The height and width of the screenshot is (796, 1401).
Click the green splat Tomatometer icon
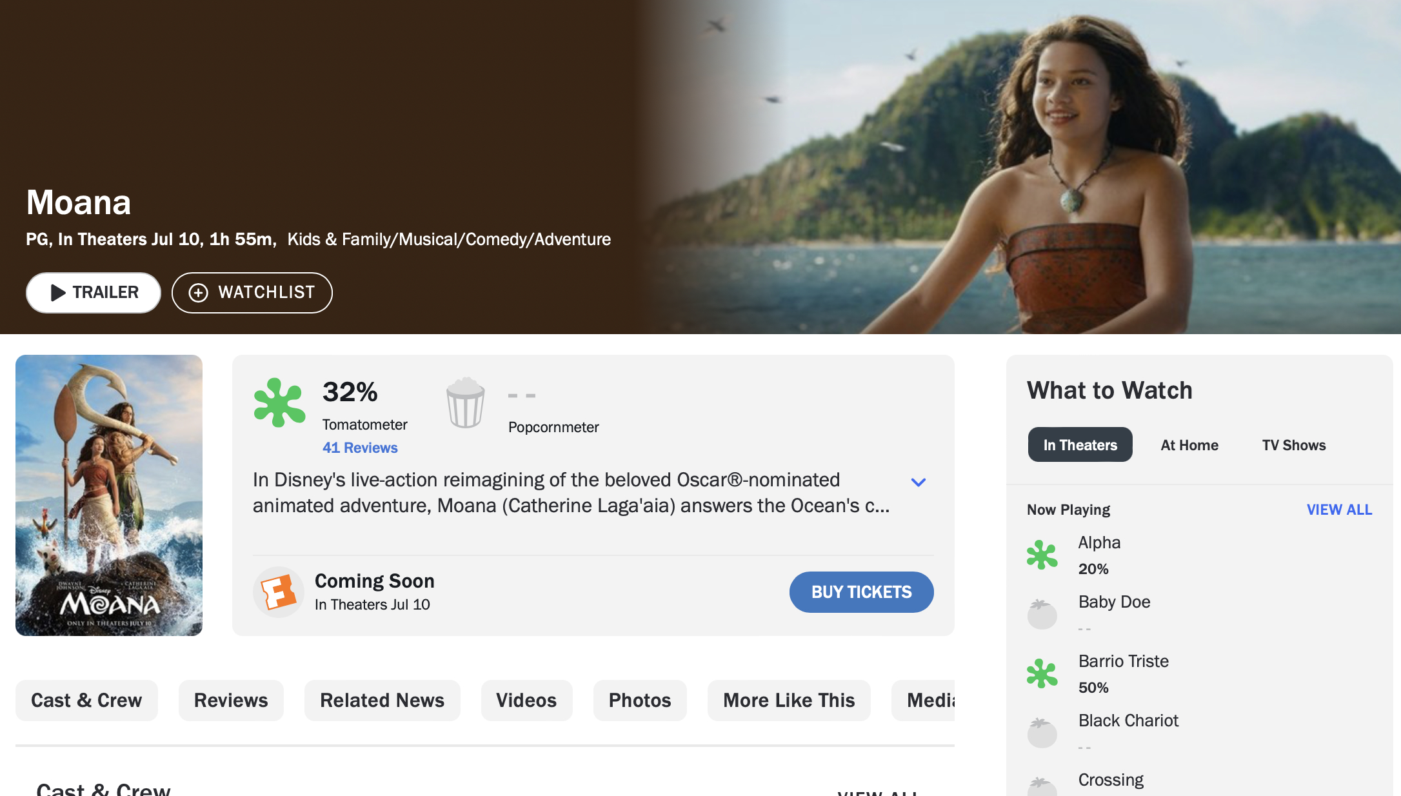pyautogui.click(x=279, y=403)
